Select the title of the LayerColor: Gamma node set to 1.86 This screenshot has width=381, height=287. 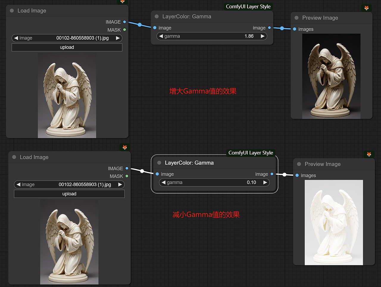click(187, 17)
